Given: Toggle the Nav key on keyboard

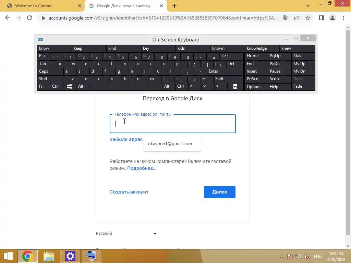Looking at the screenshot, I should pos(303,56).
